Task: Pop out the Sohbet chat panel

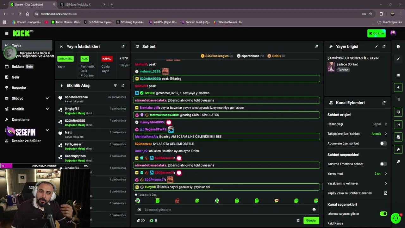Action: [316, 47]
